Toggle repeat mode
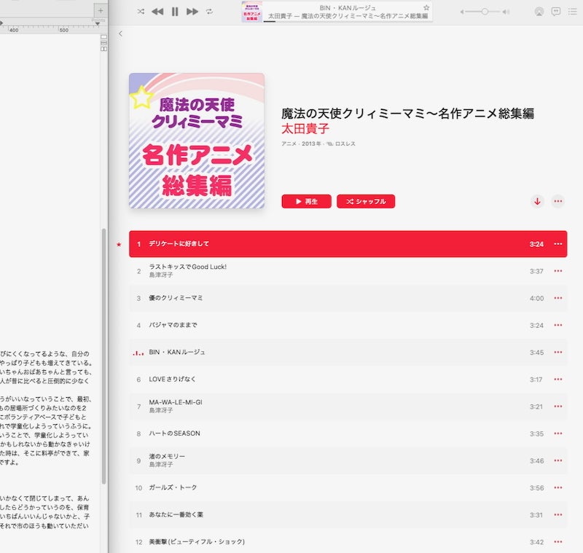Viewport: 583px width, 553px height. point(210,12)
